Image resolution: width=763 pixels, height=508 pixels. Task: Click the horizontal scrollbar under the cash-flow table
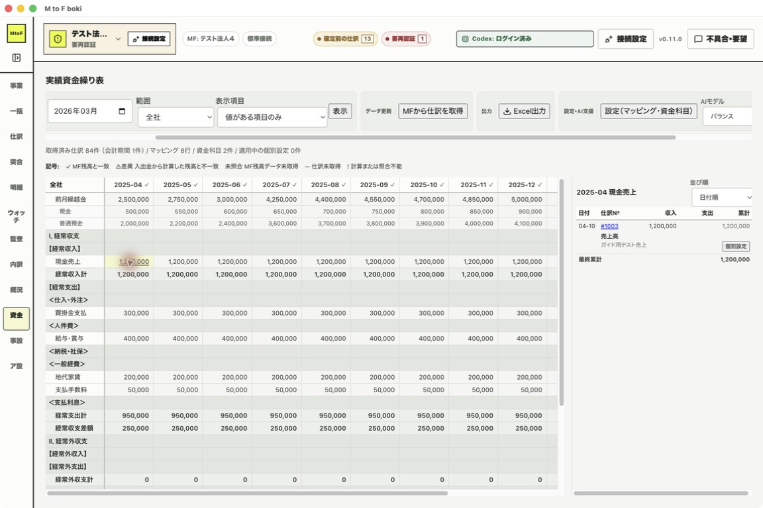[247, 493]
